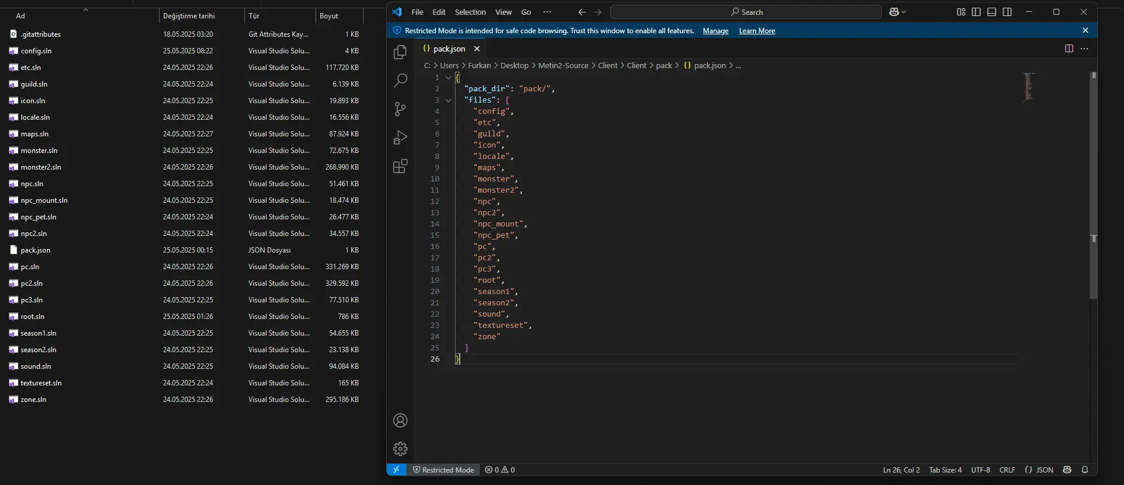Click the editor vertical scrollbar
This screenshot has width=1124, height=485.
point(1094,186)
